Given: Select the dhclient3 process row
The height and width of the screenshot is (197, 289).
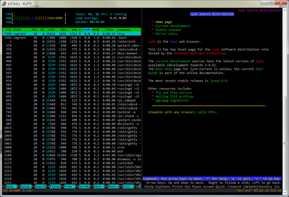Looking at the screenshot, I should (x=72, y=124).
